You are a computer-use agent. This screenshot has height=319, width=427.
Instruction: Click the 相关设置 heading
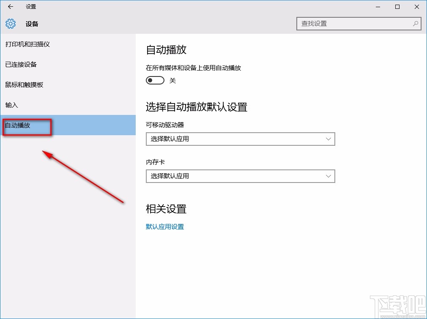(x=165, y=209)
